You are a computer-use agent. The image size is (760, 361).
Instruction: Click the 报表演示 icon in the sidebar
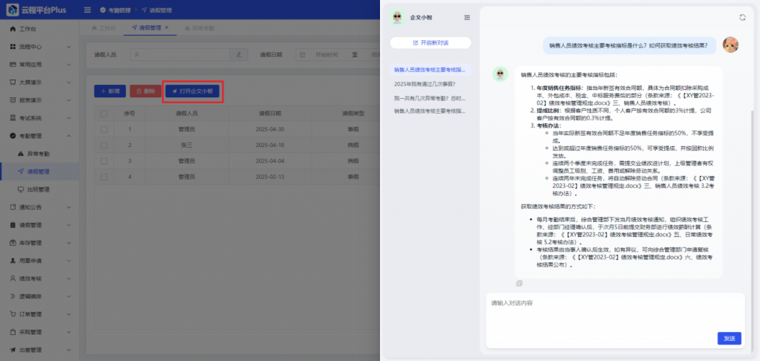pos(13,100)
